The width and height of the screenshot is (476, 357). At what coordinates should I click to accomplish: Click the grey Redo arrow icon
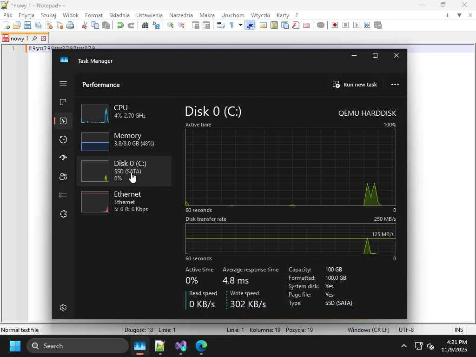[131, 25]
